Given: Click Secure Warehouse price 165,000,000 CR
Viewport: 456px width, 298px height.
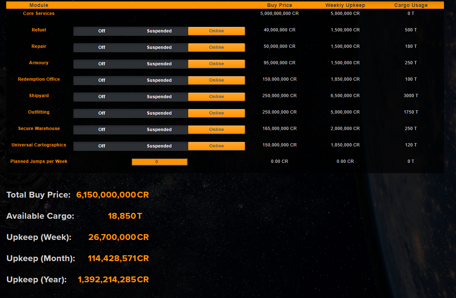Looking at the screenshot, I should (279, 129).
